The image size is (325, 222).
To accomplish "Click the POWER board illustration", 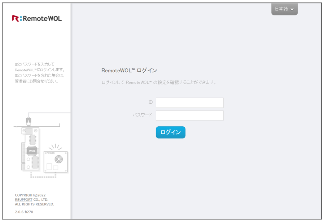I will (56, 162).
